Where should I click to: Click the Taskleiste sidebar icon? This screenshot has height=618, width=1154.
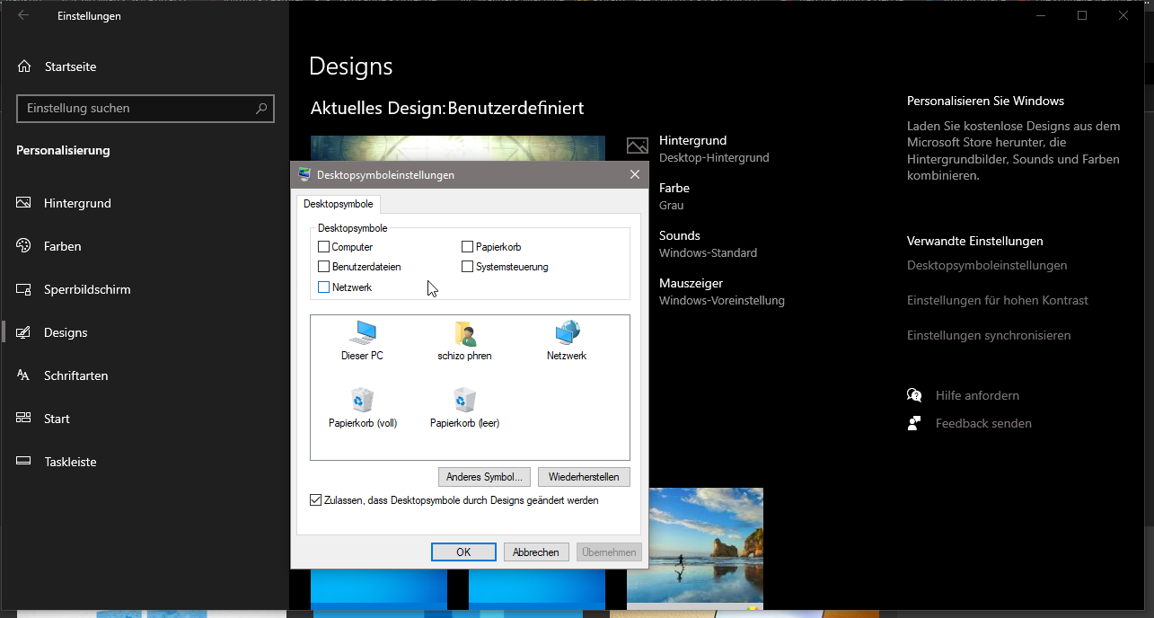(24, 462)
